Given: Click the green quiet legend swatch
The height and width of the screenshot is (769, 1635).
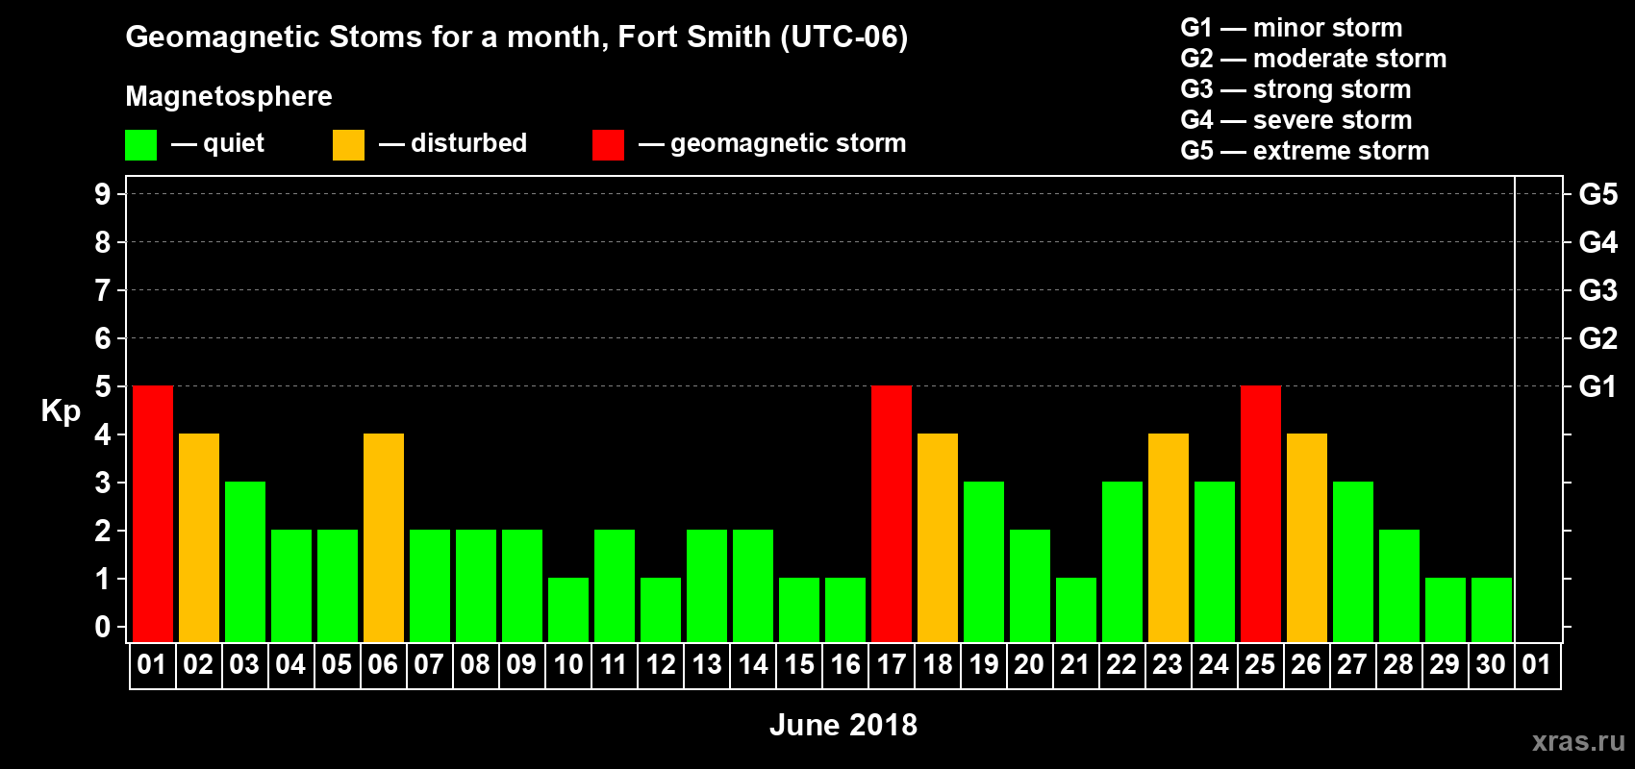Looking at the screenshot, I should tap(140, 145).
